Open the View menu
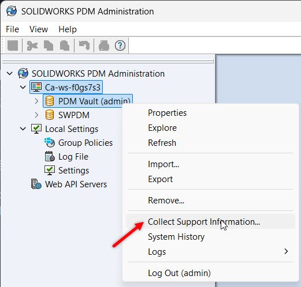 [x=39, y=29]
